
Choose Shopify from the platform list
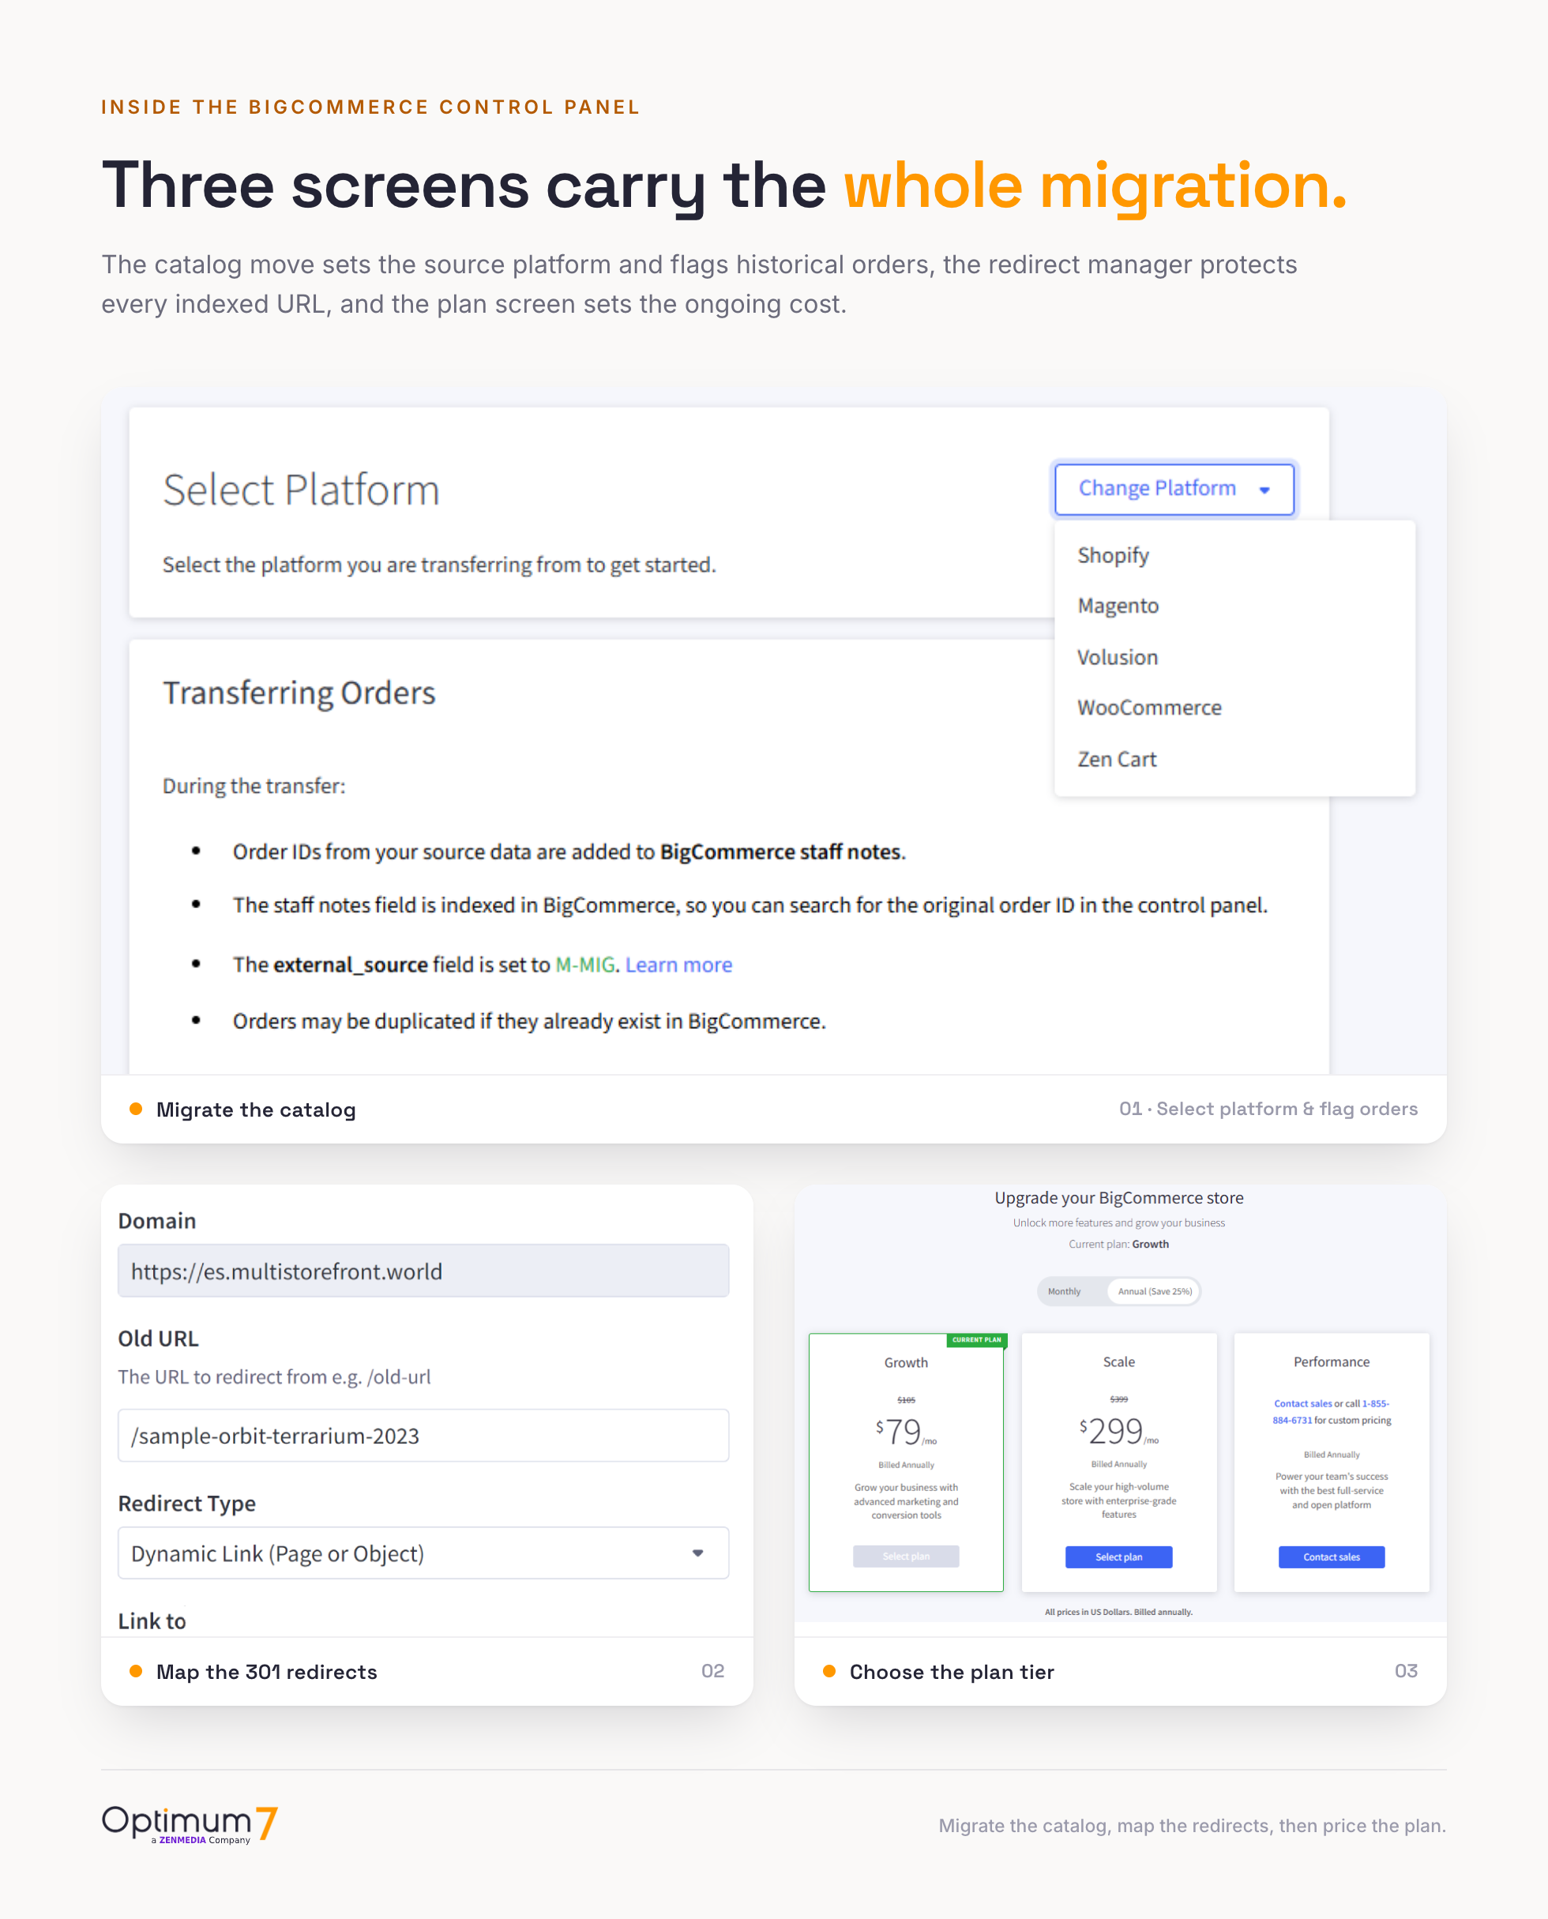(1113, 555)
